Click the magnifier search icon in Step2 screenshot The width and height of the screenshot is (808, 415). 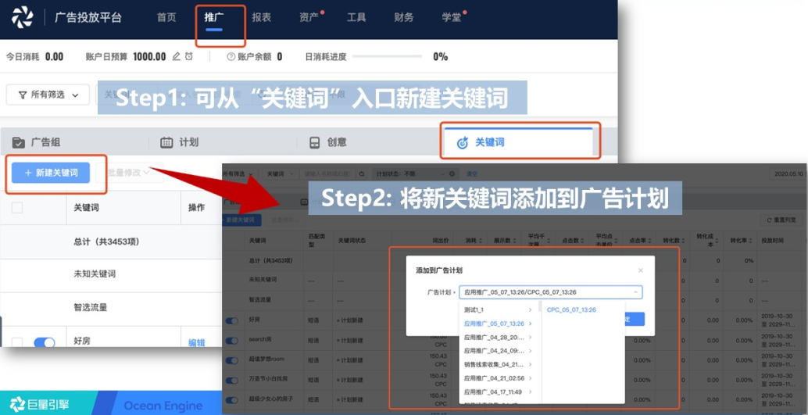coord(362,174)
